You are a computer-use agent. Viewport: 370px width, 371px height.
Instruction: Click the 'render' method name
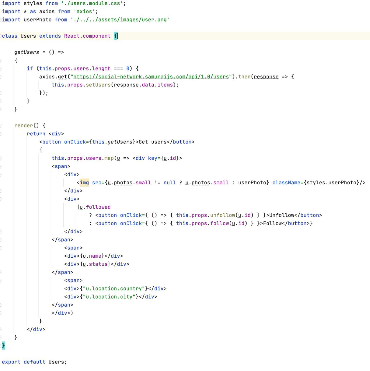click(x=24, y=126)
